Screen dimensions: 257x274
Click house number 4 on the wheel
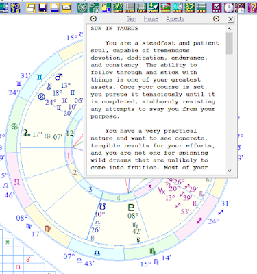(118, 198)
